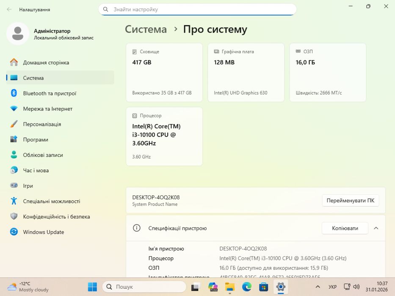The image size is (395, 296).
Task: Open Облікові записи settings
Action: (60, 155)
